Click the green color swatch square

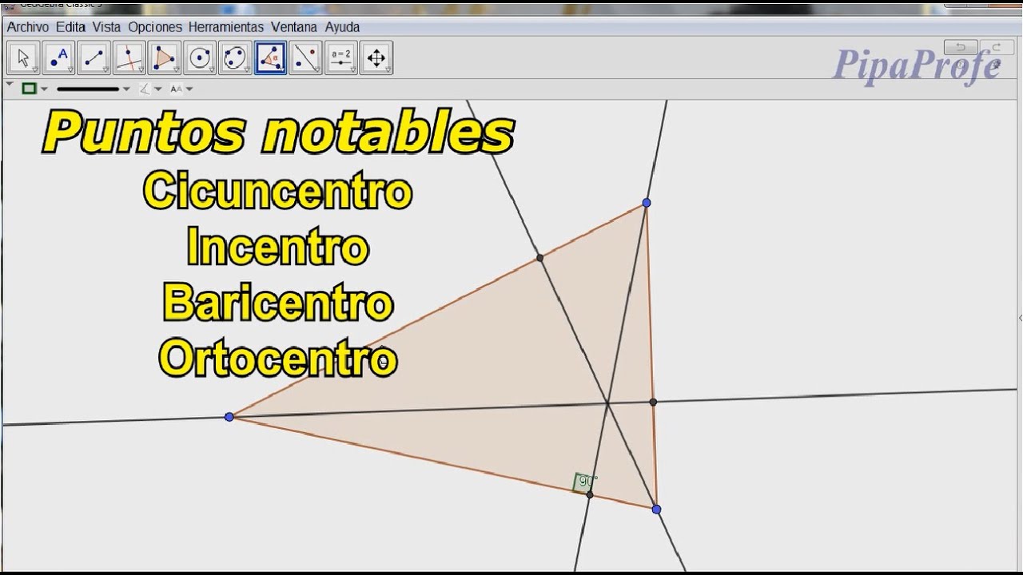(x=30, y=89)
